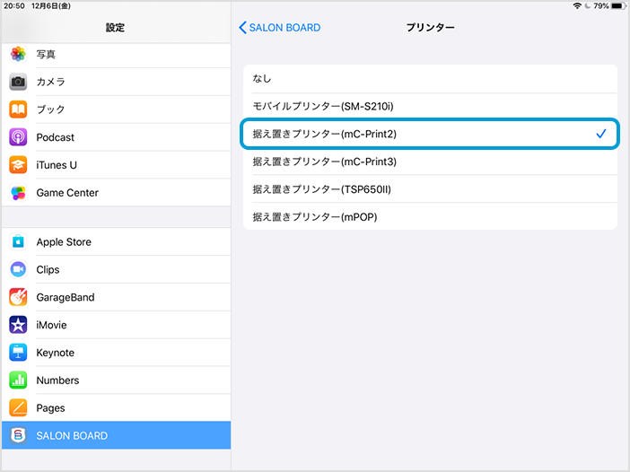Open Game Center settings row
The image size is (630, 472).
click(116, 192)
